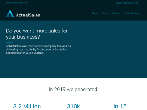
Task: Click the 'delivering real results' paragraph line
Action: click(x=36, y=50)
